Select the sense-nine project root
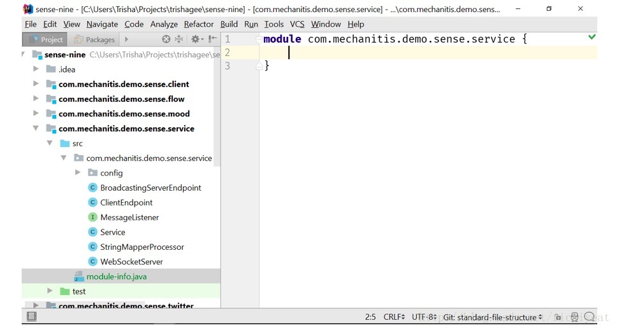The width and height of the screenshot is (617, 330). [65, 55]
